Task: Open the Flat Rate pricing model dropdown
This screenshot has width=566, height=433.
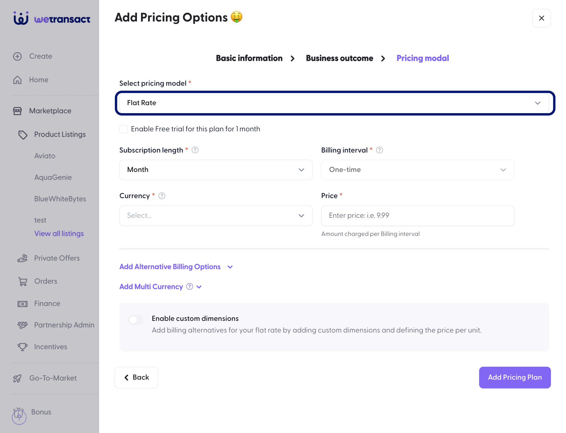Action: click(334, 103)
